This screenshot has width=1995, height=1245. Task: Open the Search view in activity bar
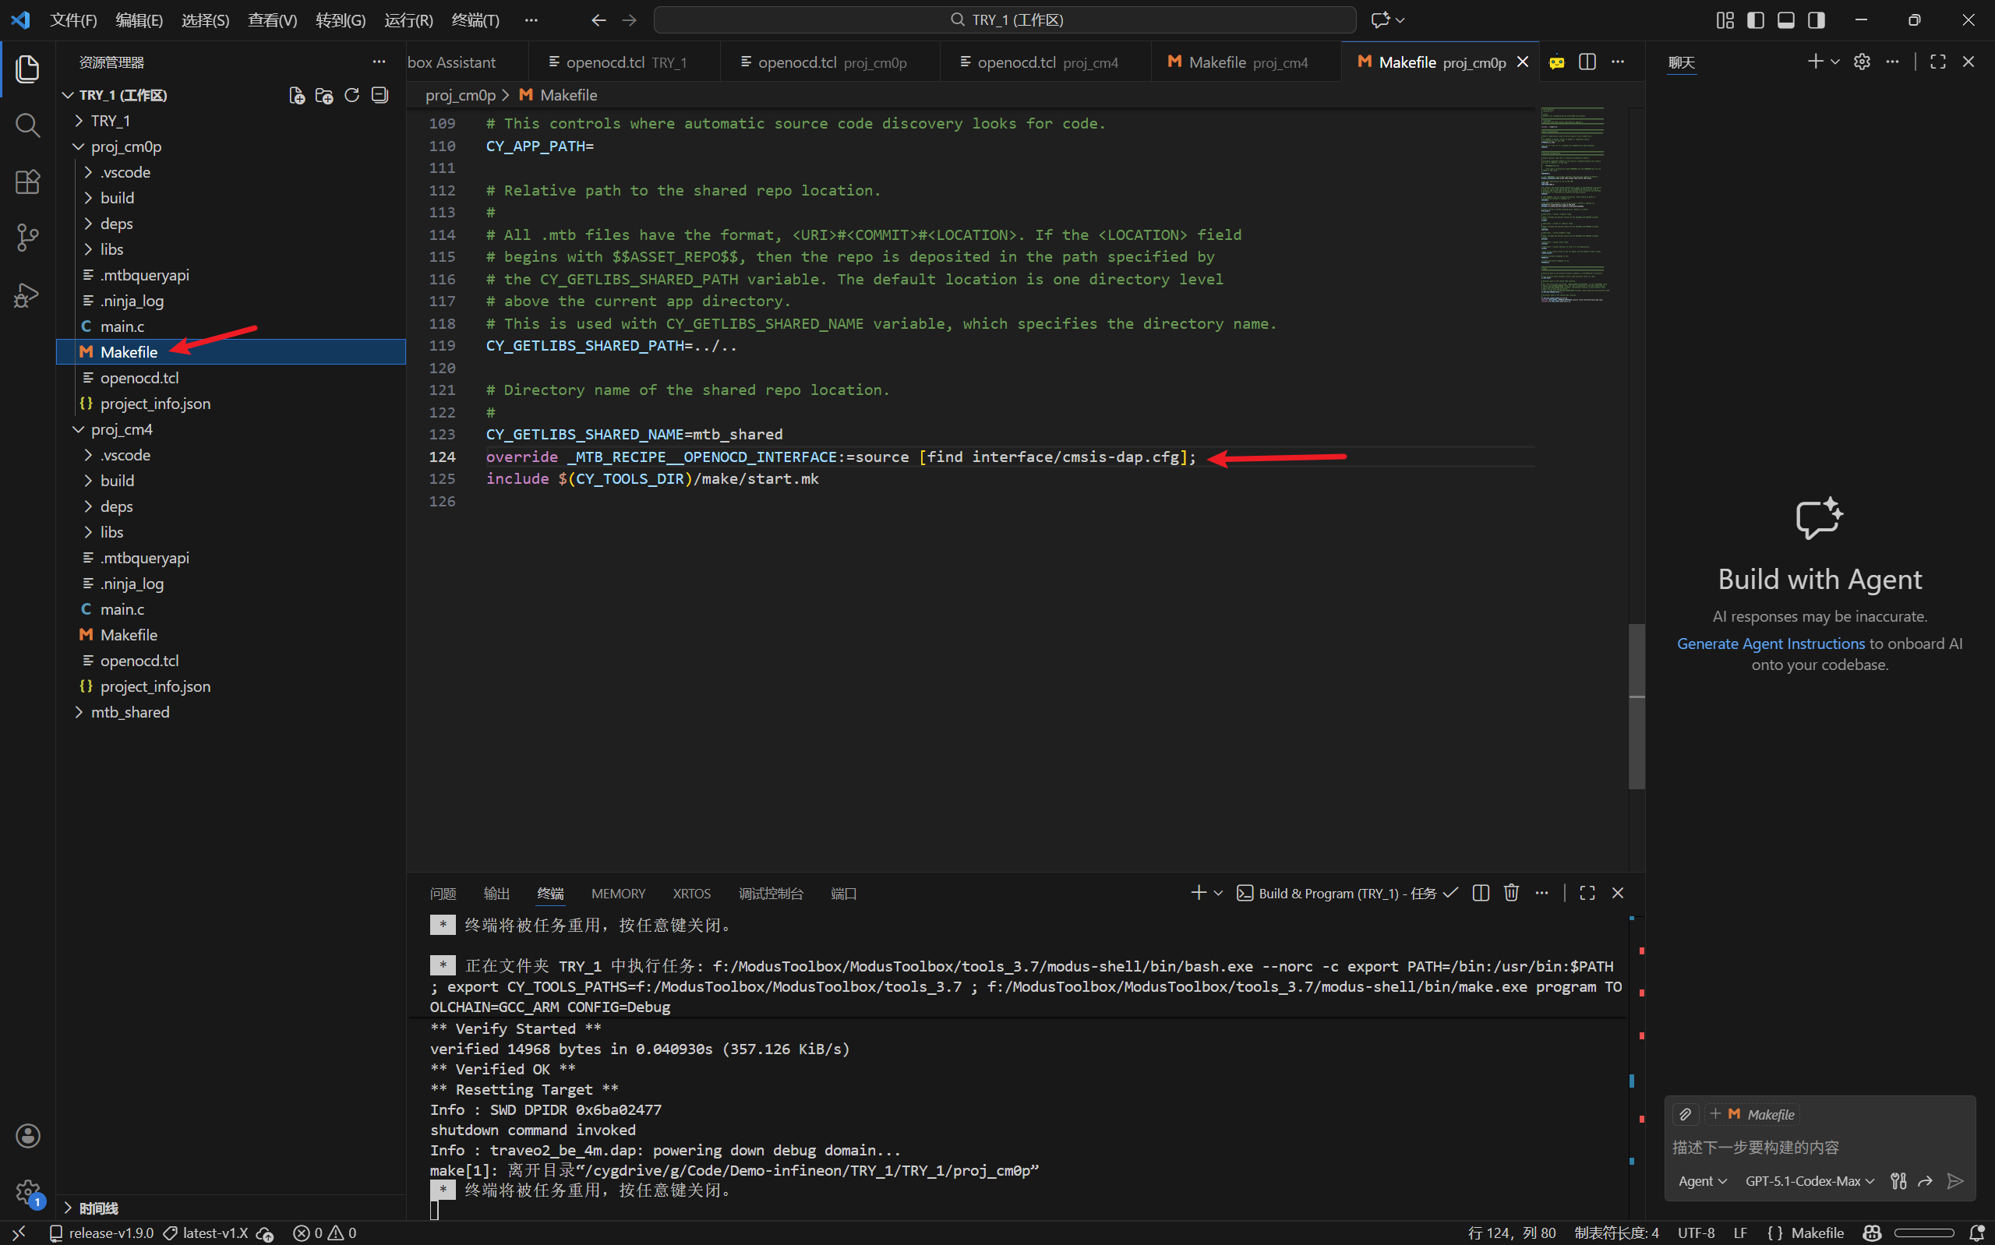tap(27, 125)
